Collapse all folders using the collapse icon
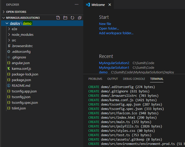This screenshot has width=185, height=147. (80, 18)
